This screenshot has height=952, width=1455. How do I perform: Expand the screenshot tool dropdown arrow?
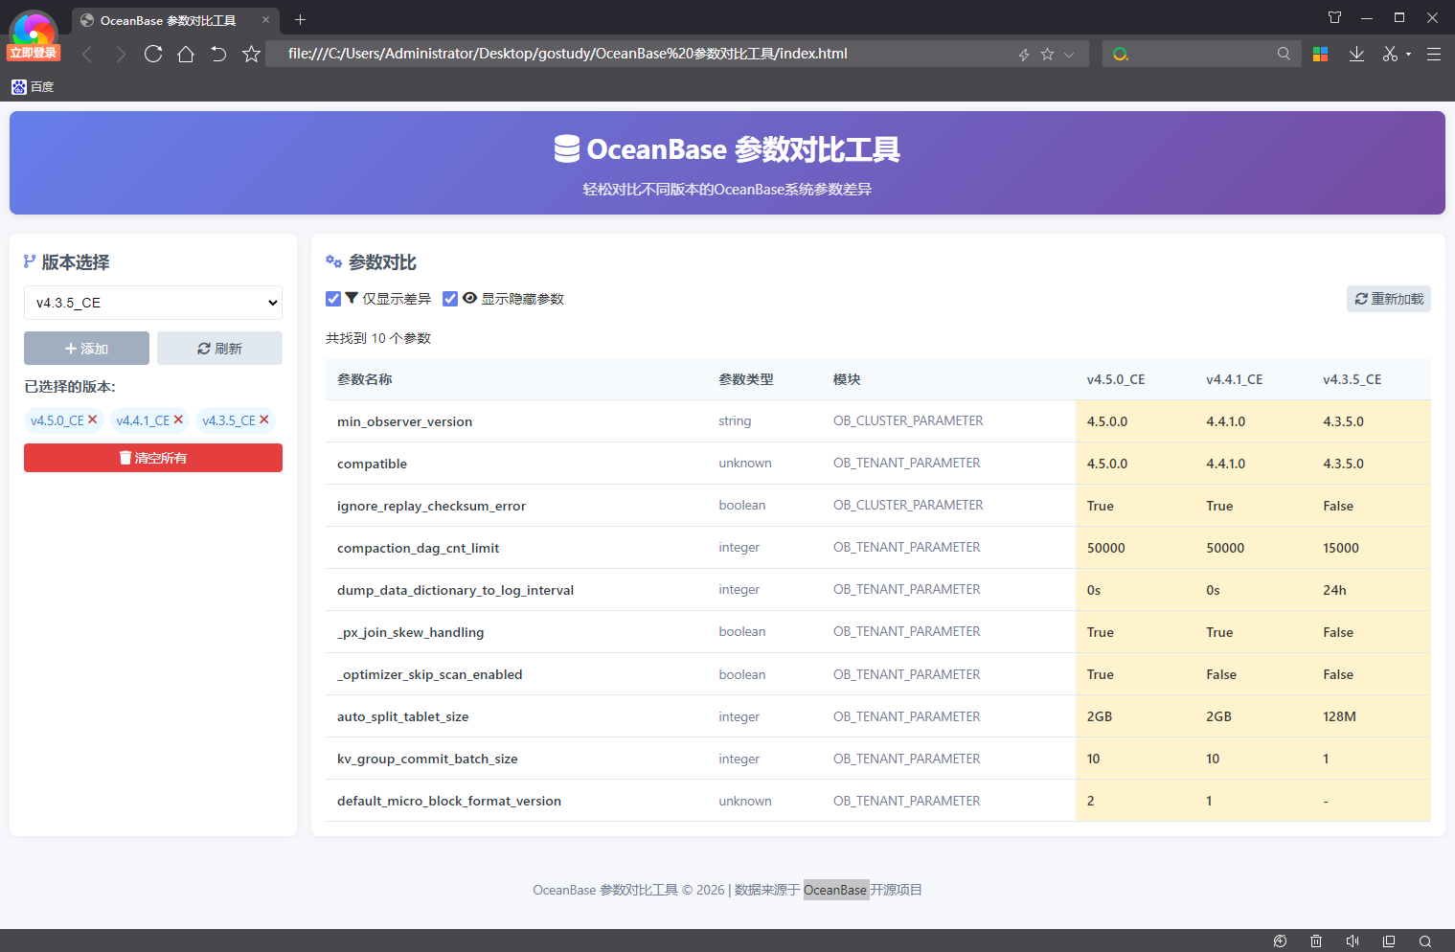[1408, 55]
